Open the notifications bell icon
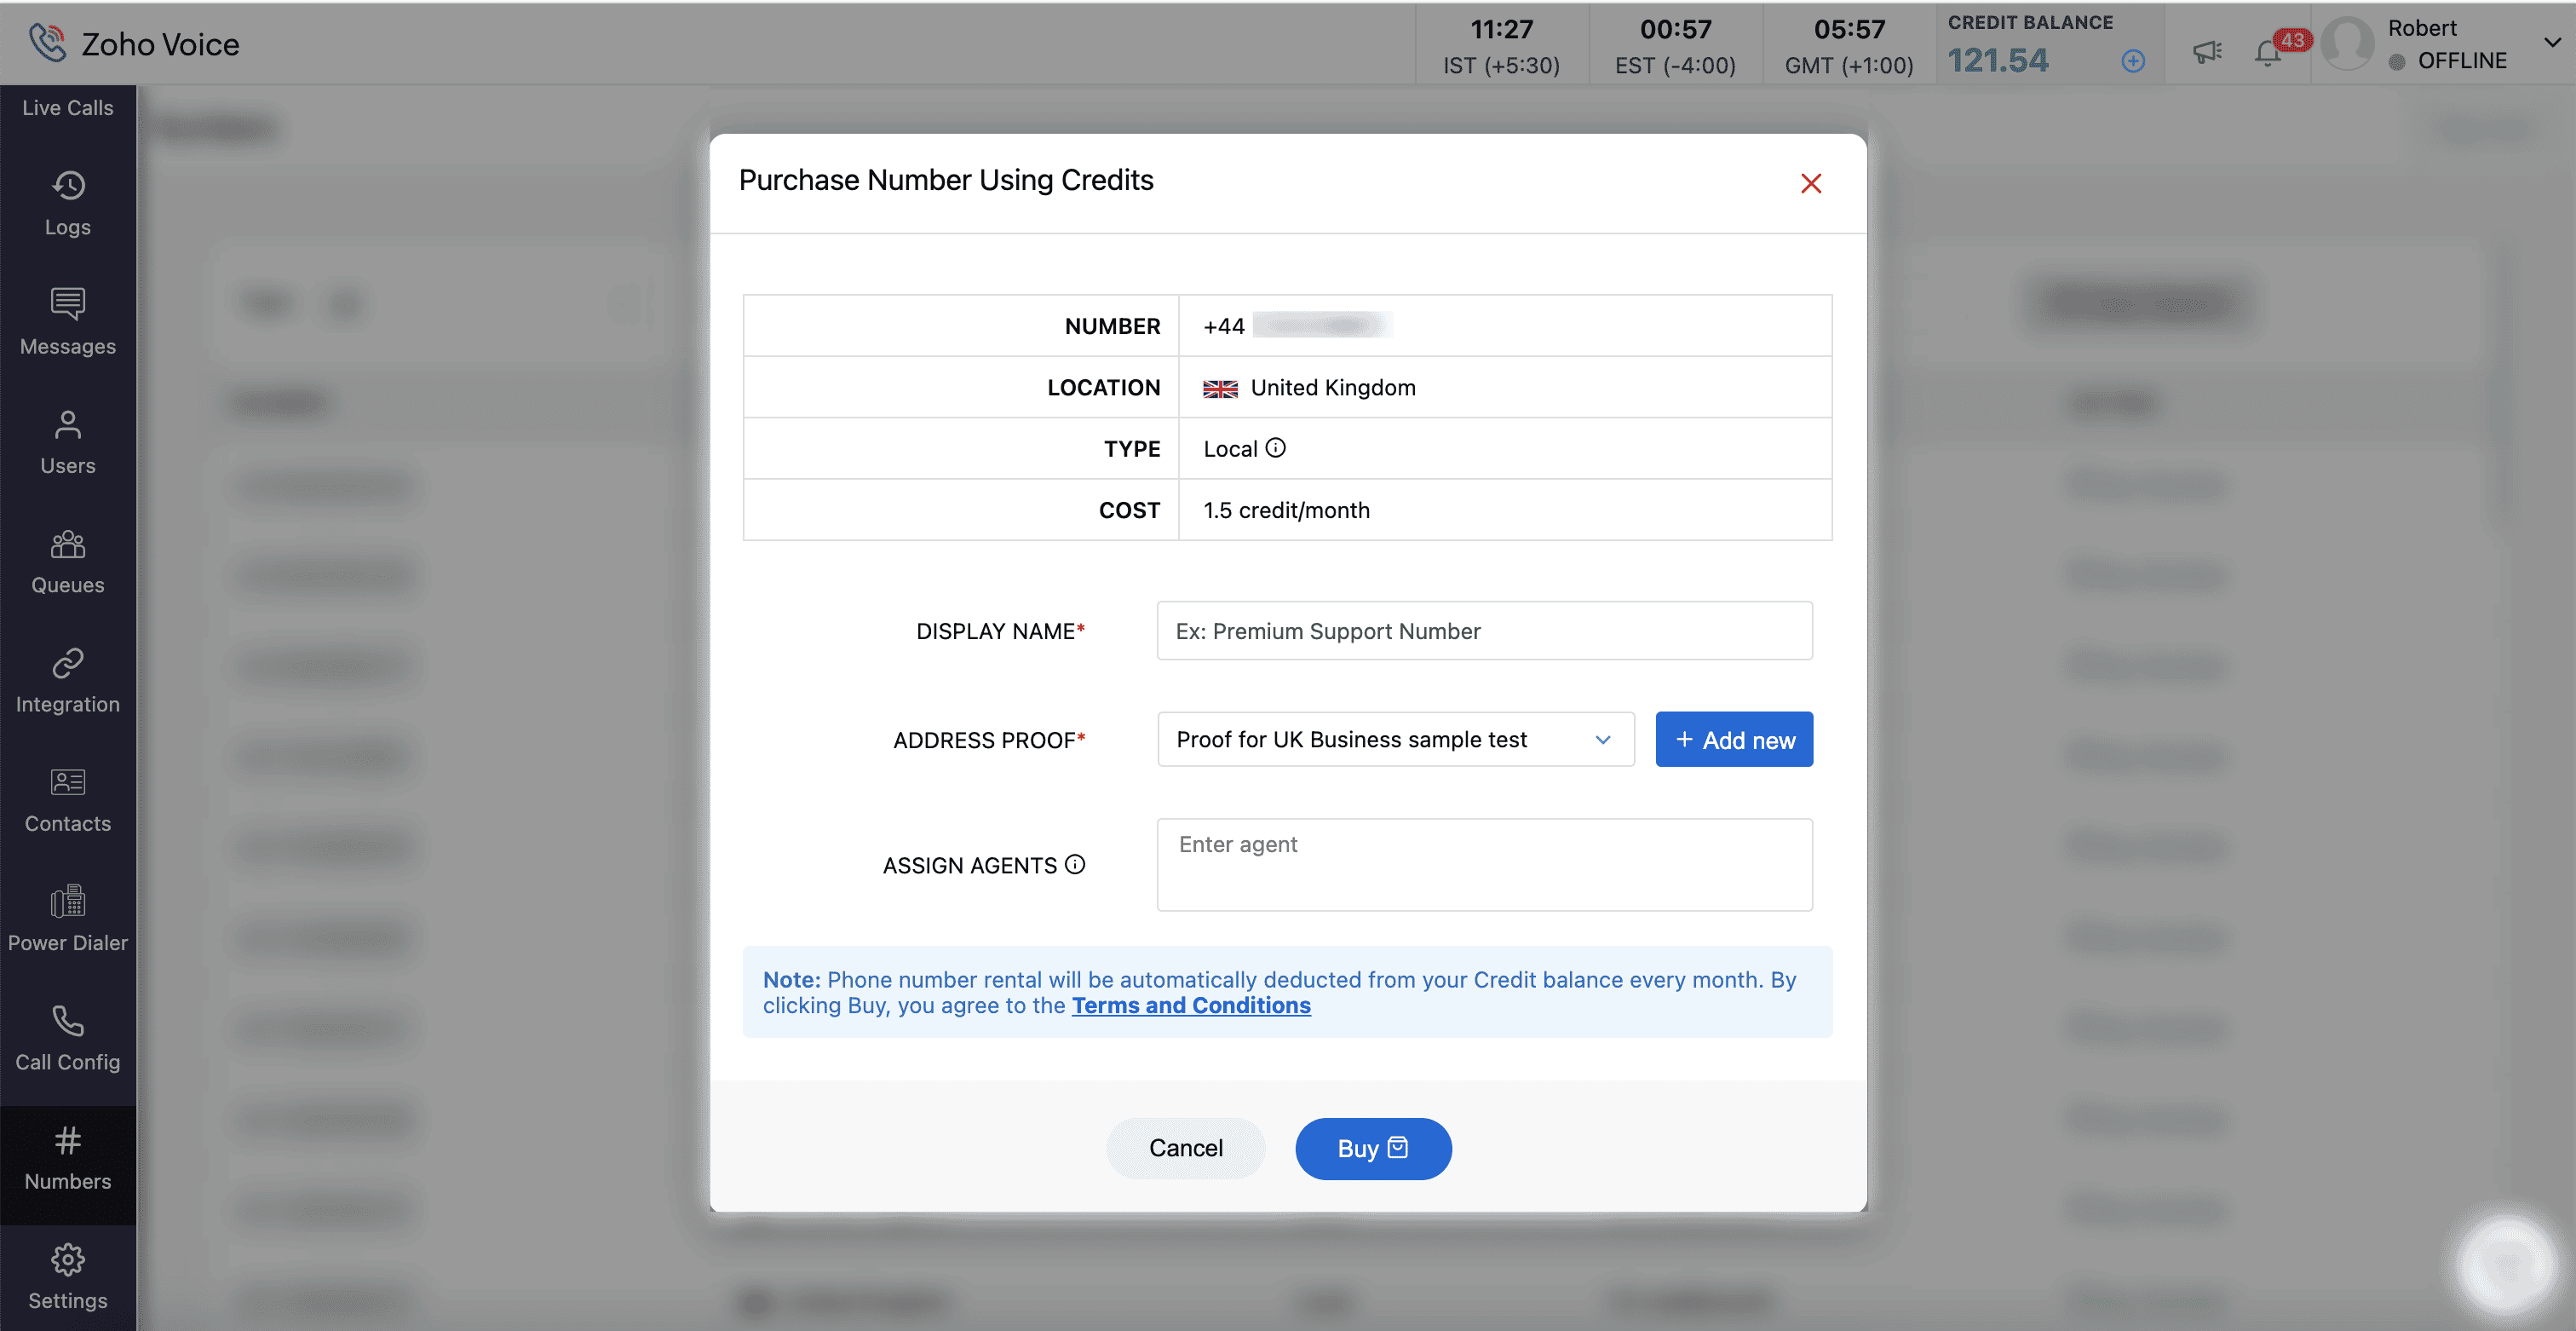The width and height of the screenshot is (2576, 1331). pos(2268,54)
